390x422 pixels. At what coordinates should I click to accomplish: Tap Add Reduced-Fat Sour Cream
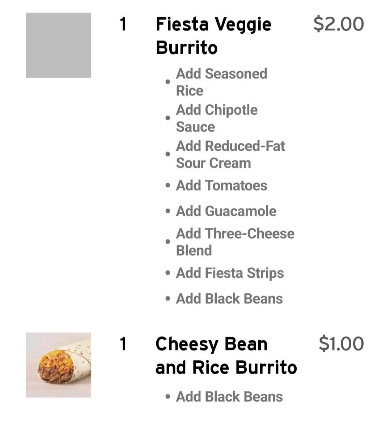click(x=230, y=154)
